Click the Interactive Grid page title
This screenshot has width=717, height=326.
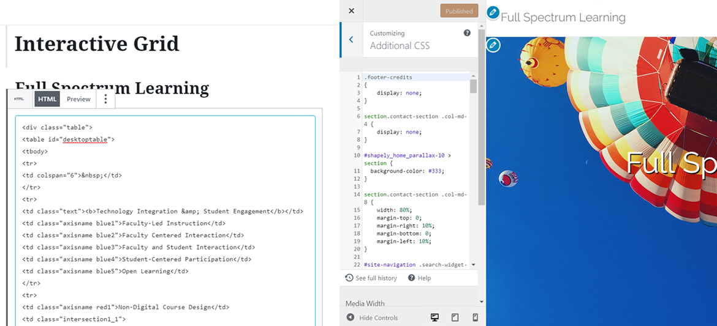point(97,44)
